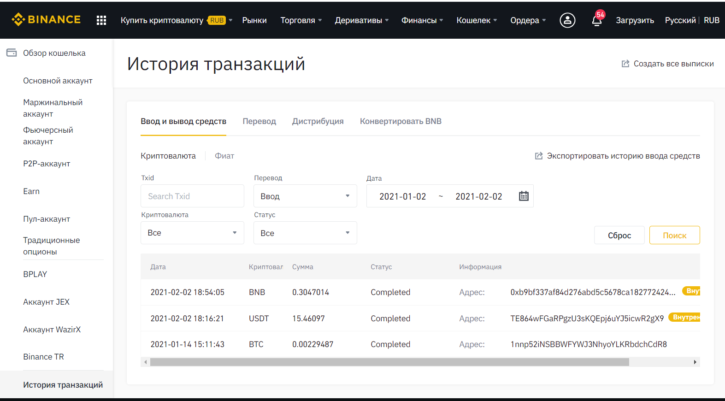Click the export icon beside 'Создать все выписки'
The image size is (725, 401).
625,64
